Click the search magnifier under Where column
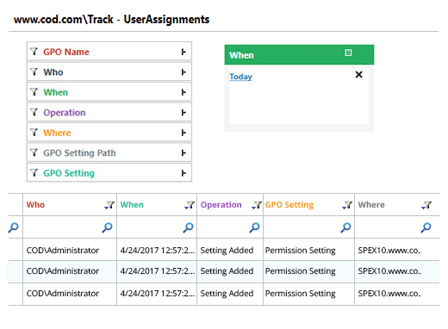This screenshot has height=329, width=448. (x=426, y=227)
